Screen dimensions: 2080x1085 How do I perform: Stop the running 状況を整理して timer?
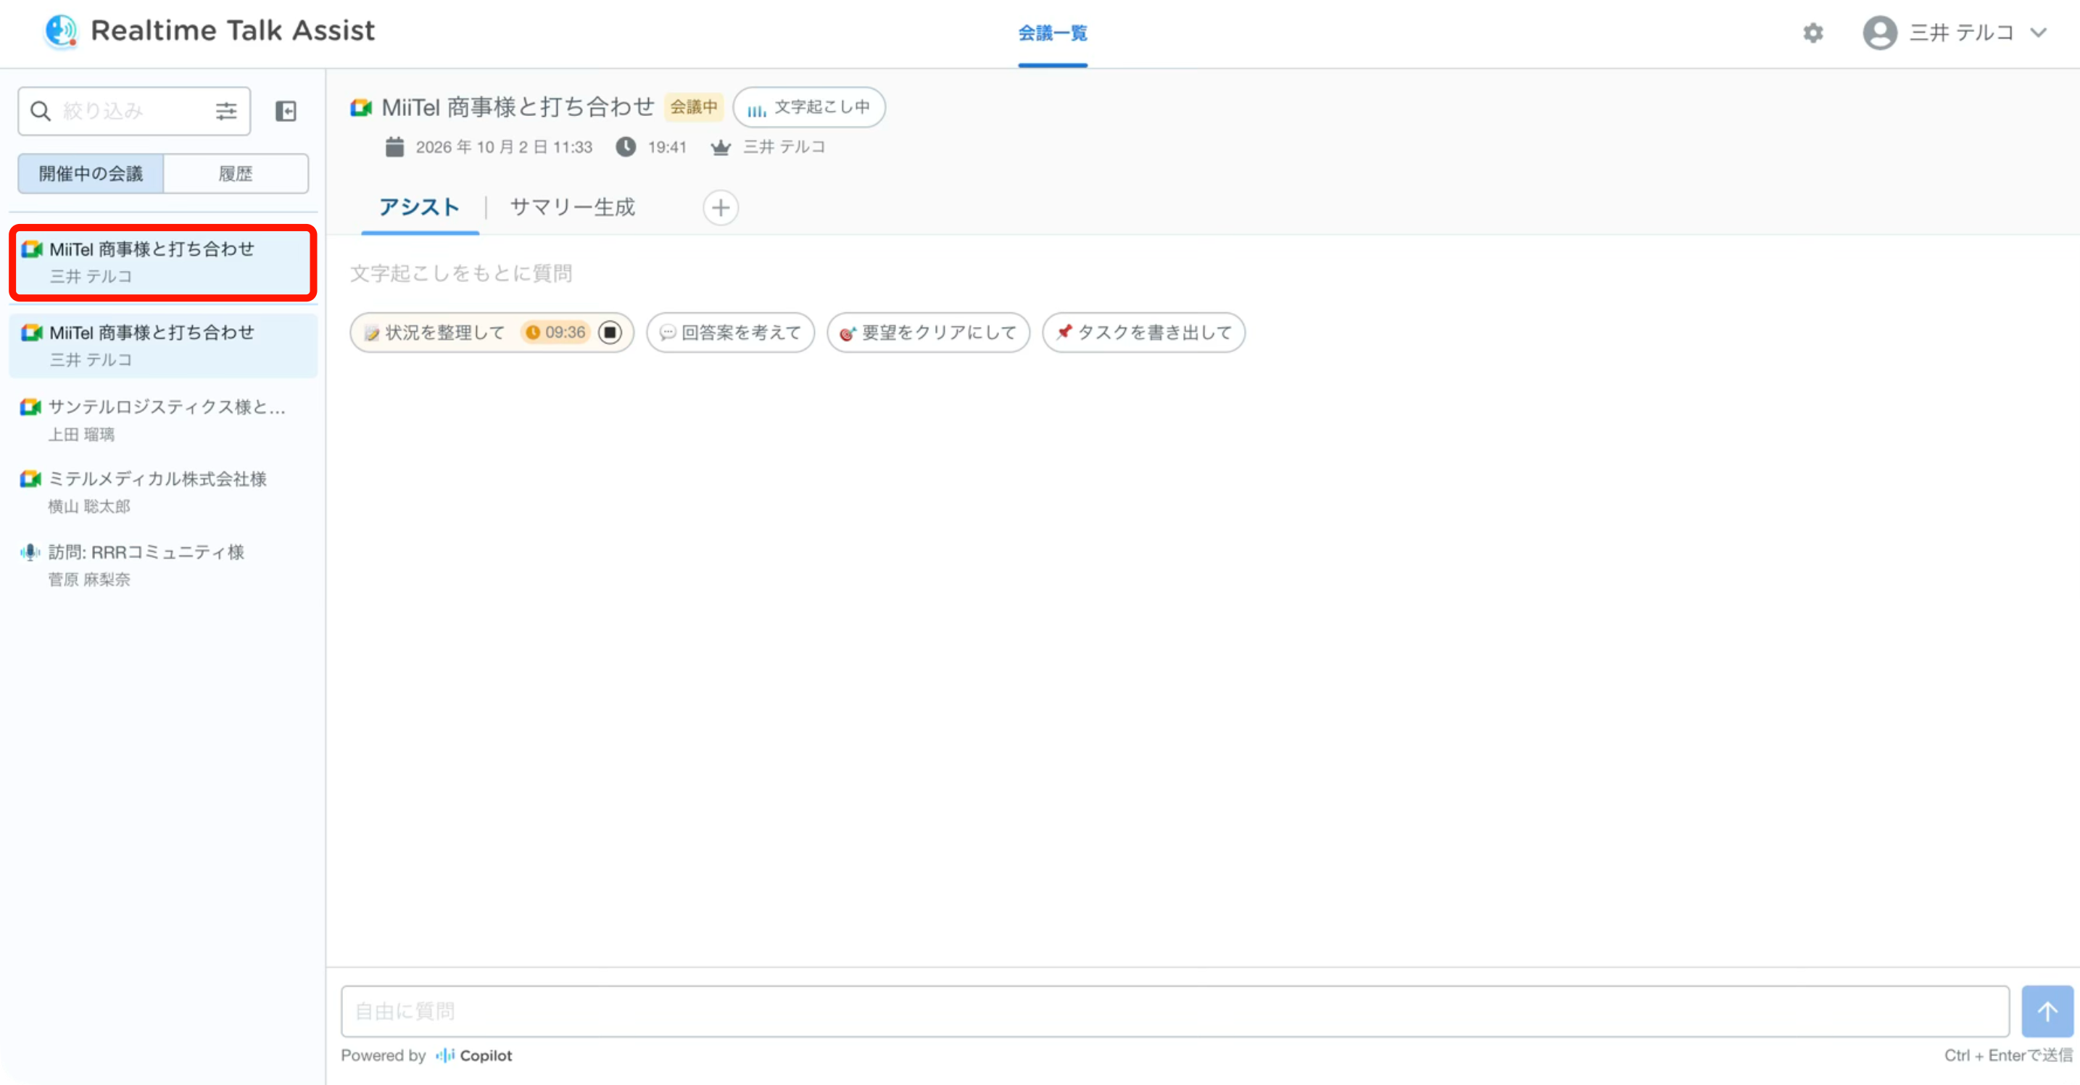pos(610,333)
